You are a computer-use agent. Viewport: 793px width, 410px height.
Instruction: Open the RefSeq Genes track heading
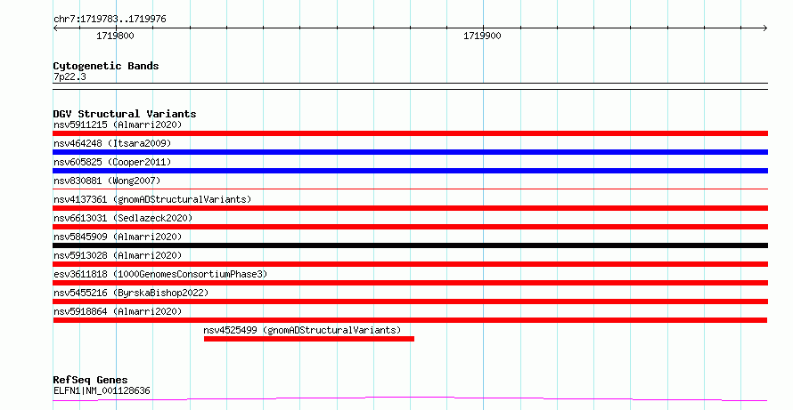tap(90, 380)
